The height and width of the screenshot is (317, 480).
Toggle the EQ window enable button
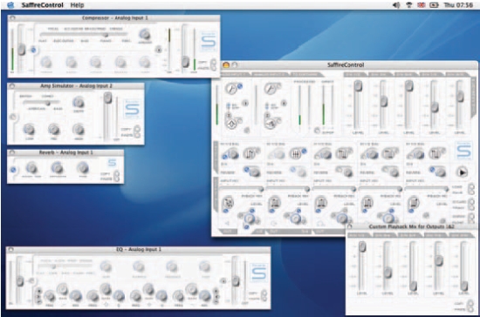point(31,280)
